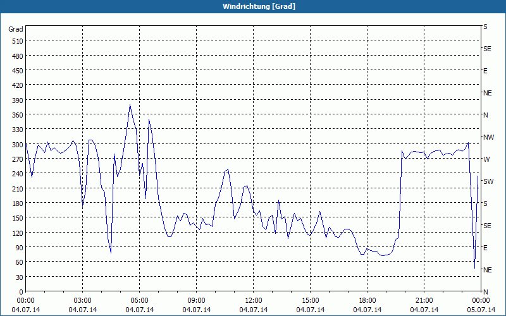Select the 90 degree axis label

pos(20,248)
